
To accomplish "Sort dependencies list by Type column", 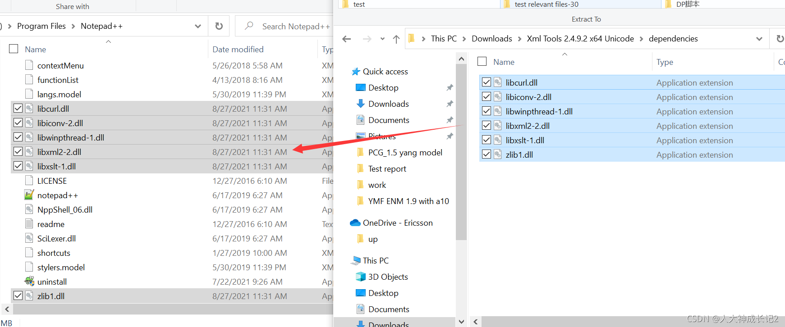I will click(x=665, y=62).
